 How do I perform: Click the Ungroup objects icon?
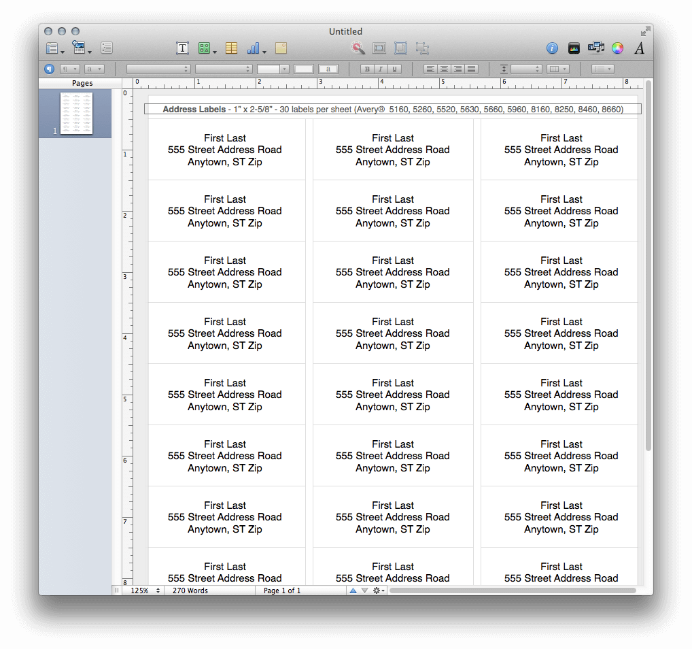pos(422,48)
